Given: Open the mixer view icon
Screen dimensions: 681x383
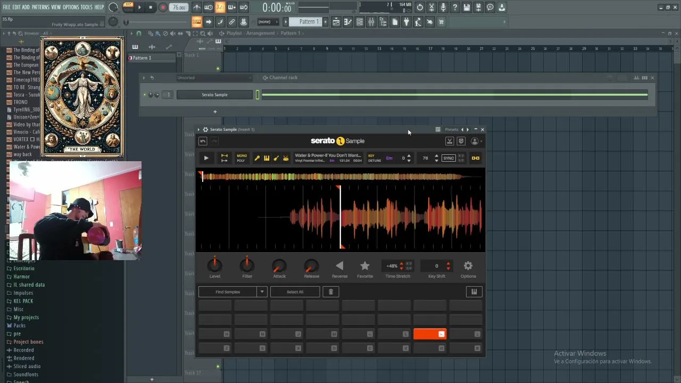Looking at the screenshot, I should (x=371, y=22).
